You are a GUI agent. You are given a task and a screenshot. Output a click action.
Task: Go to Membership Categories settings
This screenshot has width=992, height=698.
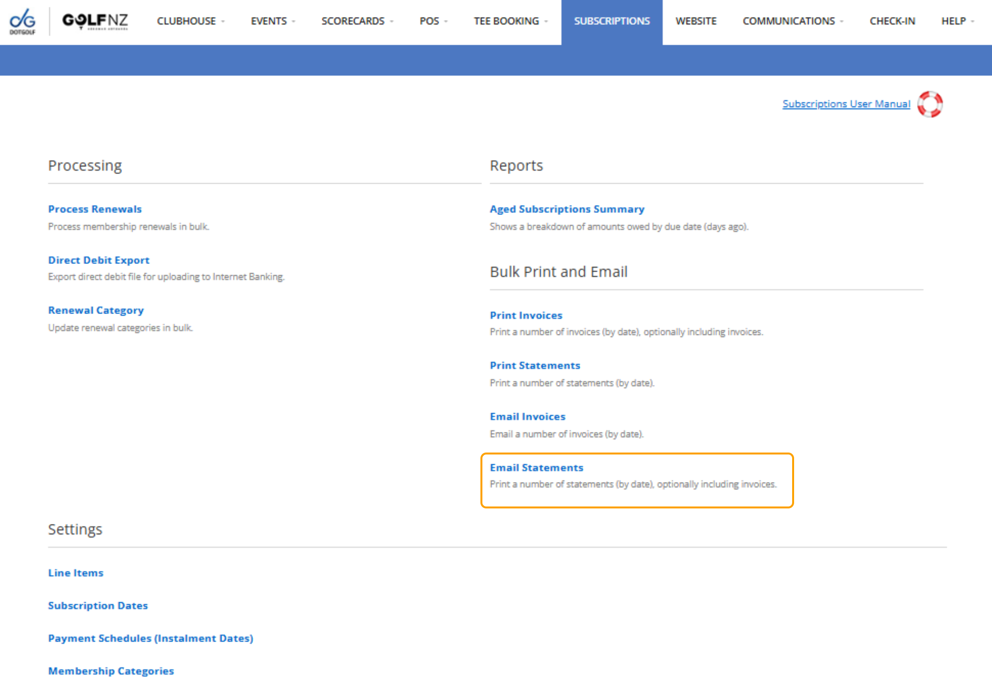111,671
